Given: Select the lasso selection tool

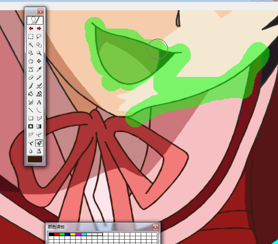Looking at the screenshot, I should pyautogui.click(x=39, y=37).
